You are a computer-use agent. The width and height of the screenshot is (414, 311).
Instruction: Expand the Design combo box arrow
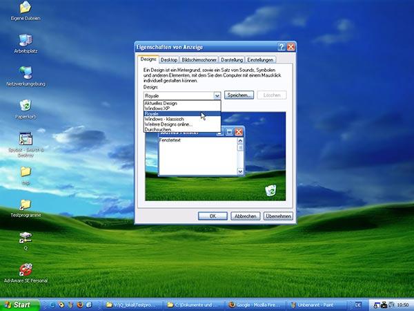(x=217, y=95)
